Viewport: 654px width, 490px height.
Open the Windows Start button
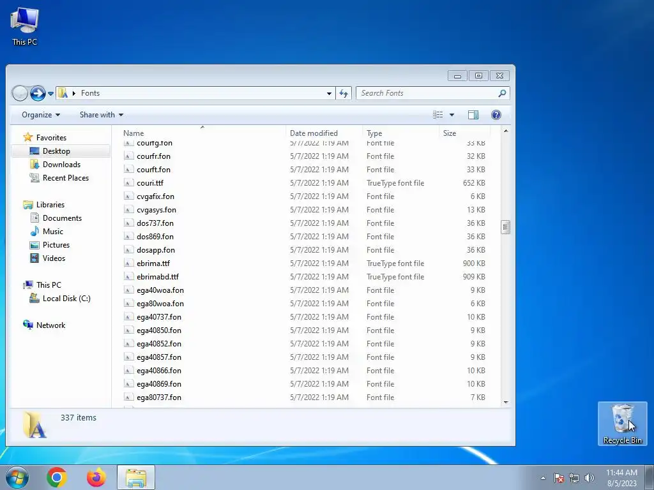[x=17, y=477]
